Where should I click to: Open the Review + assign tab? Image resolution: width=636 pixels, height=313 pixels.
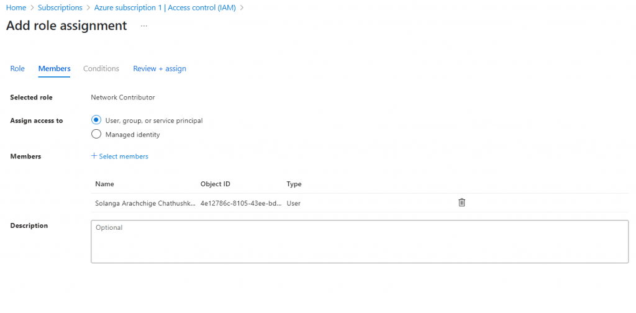tap(160, 68)
